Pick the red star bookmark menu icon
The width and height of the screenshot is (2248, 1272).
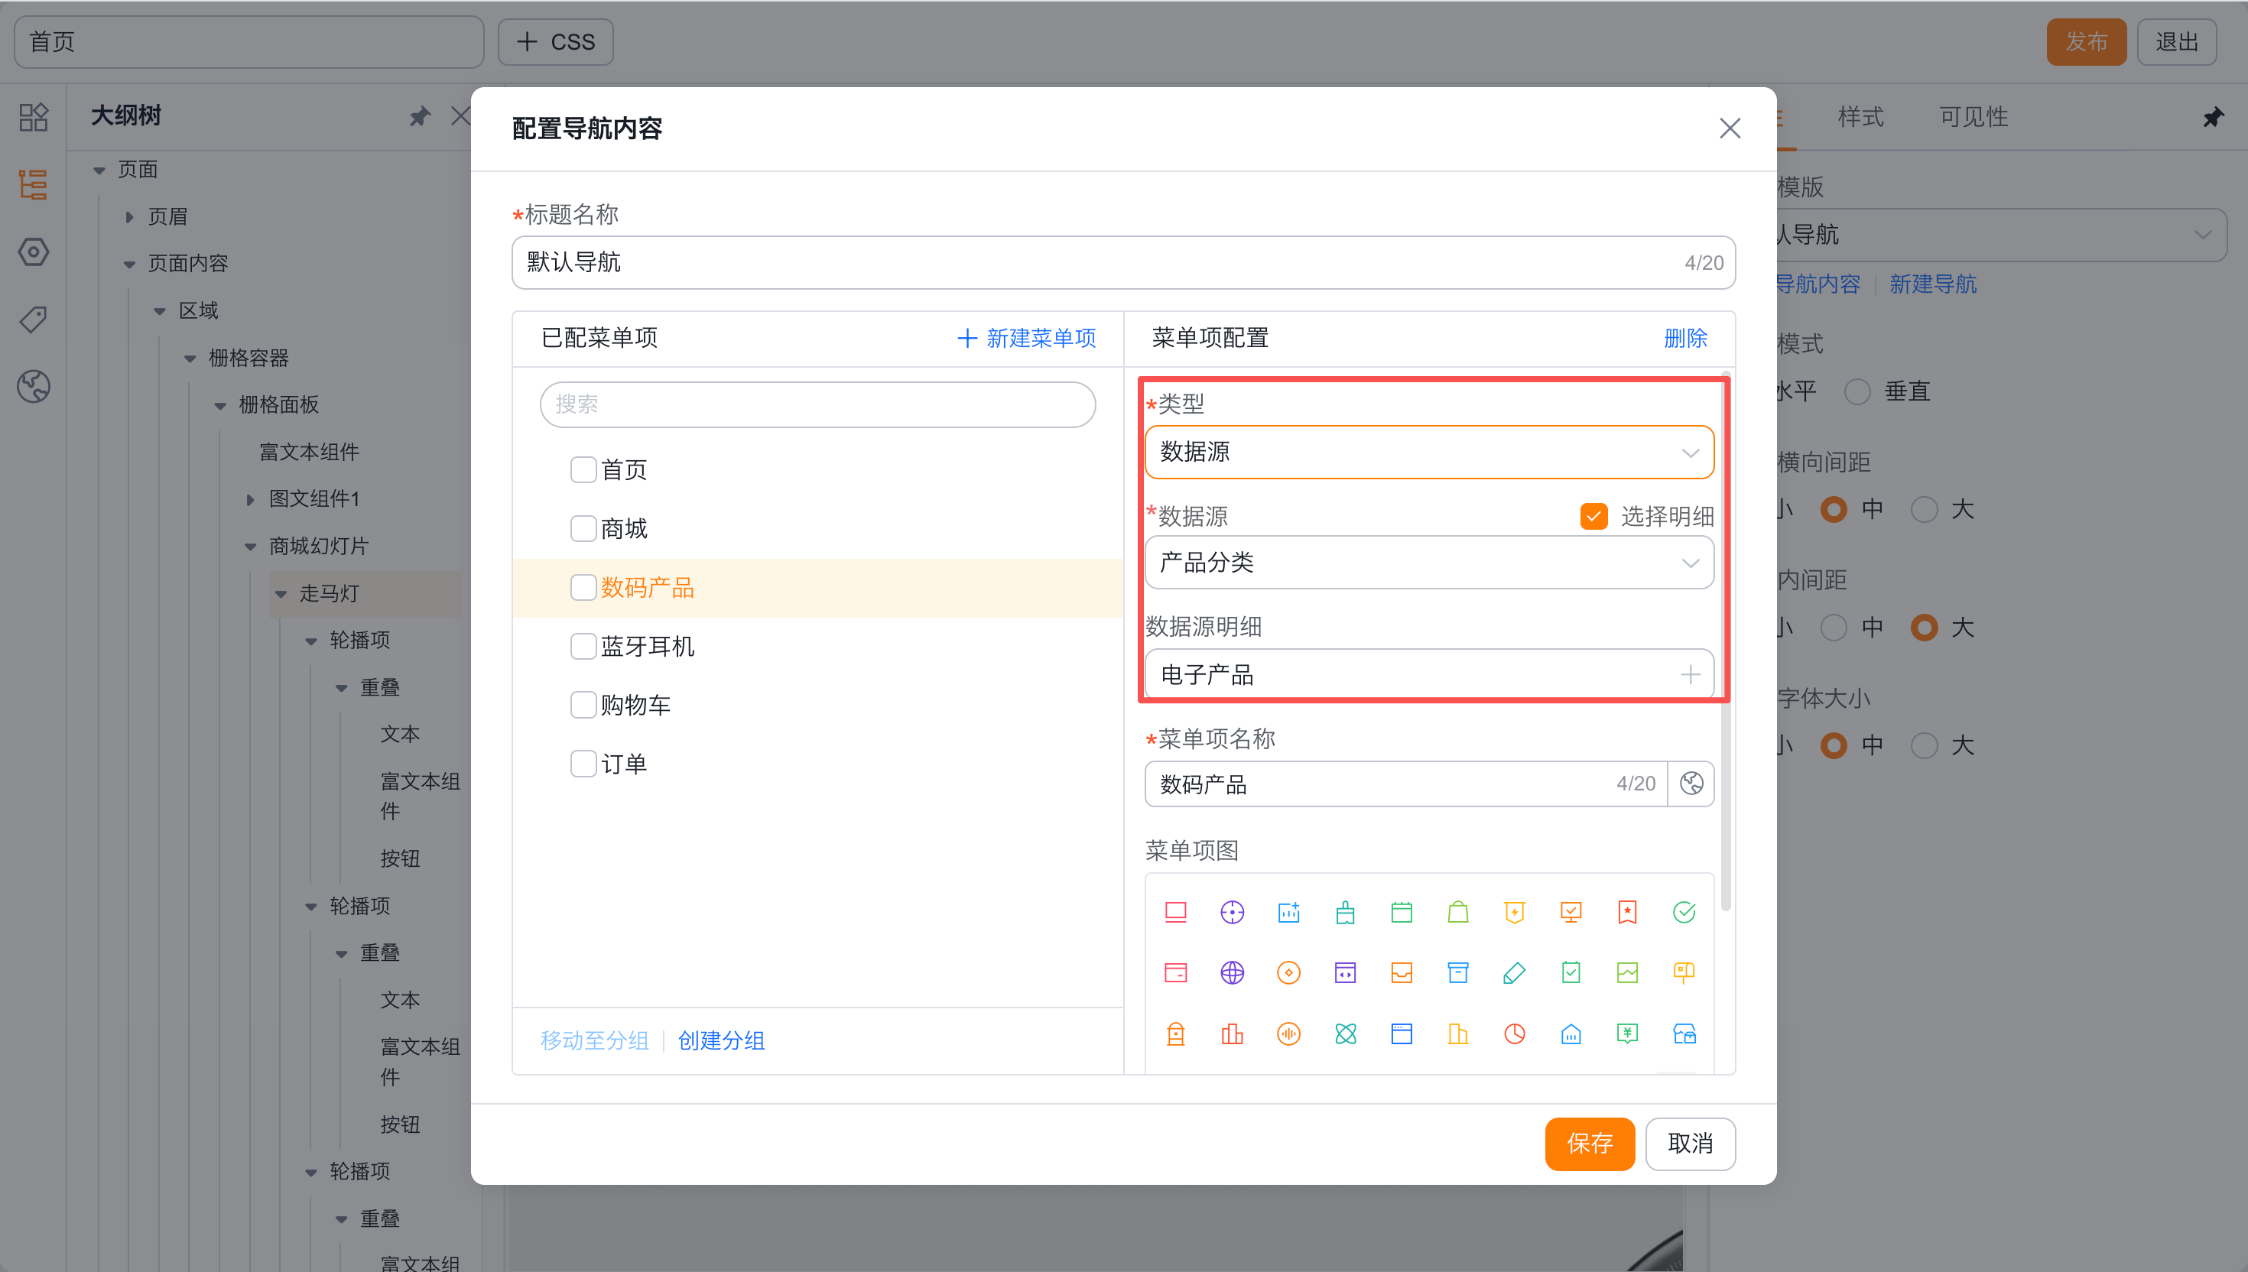pos(1627,912)
